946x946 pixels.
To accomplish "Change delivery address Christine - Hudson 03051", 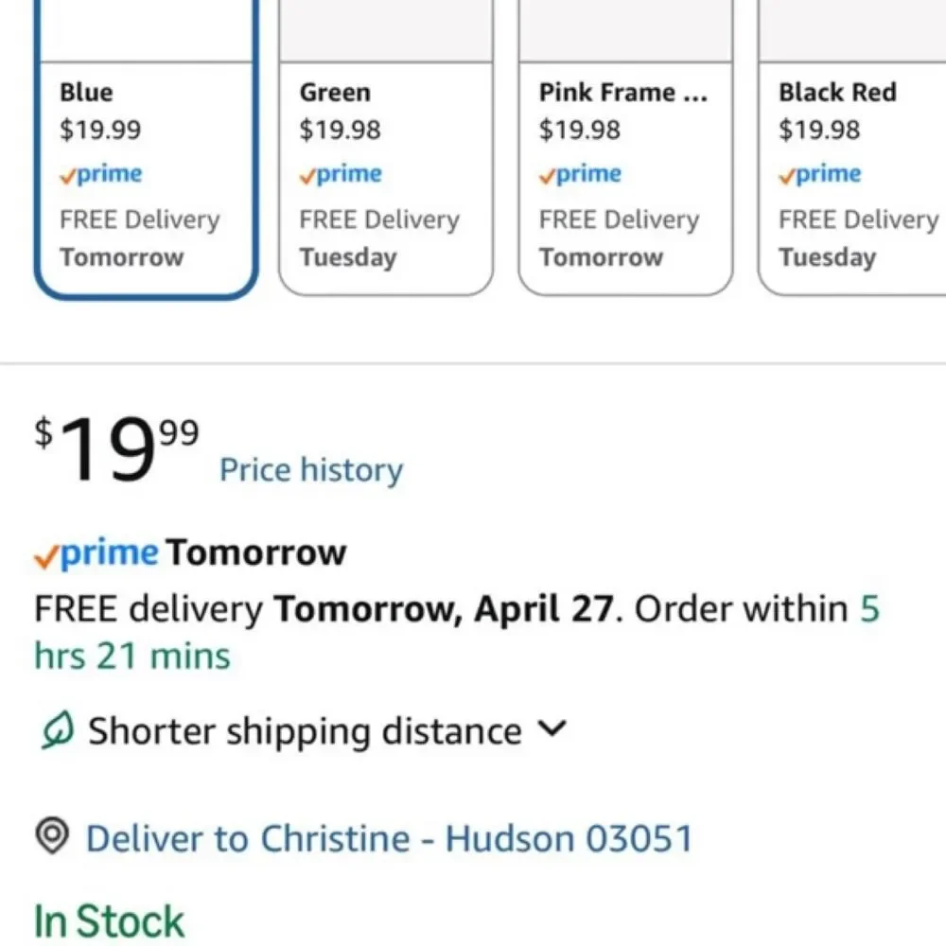I will point(390,838).
